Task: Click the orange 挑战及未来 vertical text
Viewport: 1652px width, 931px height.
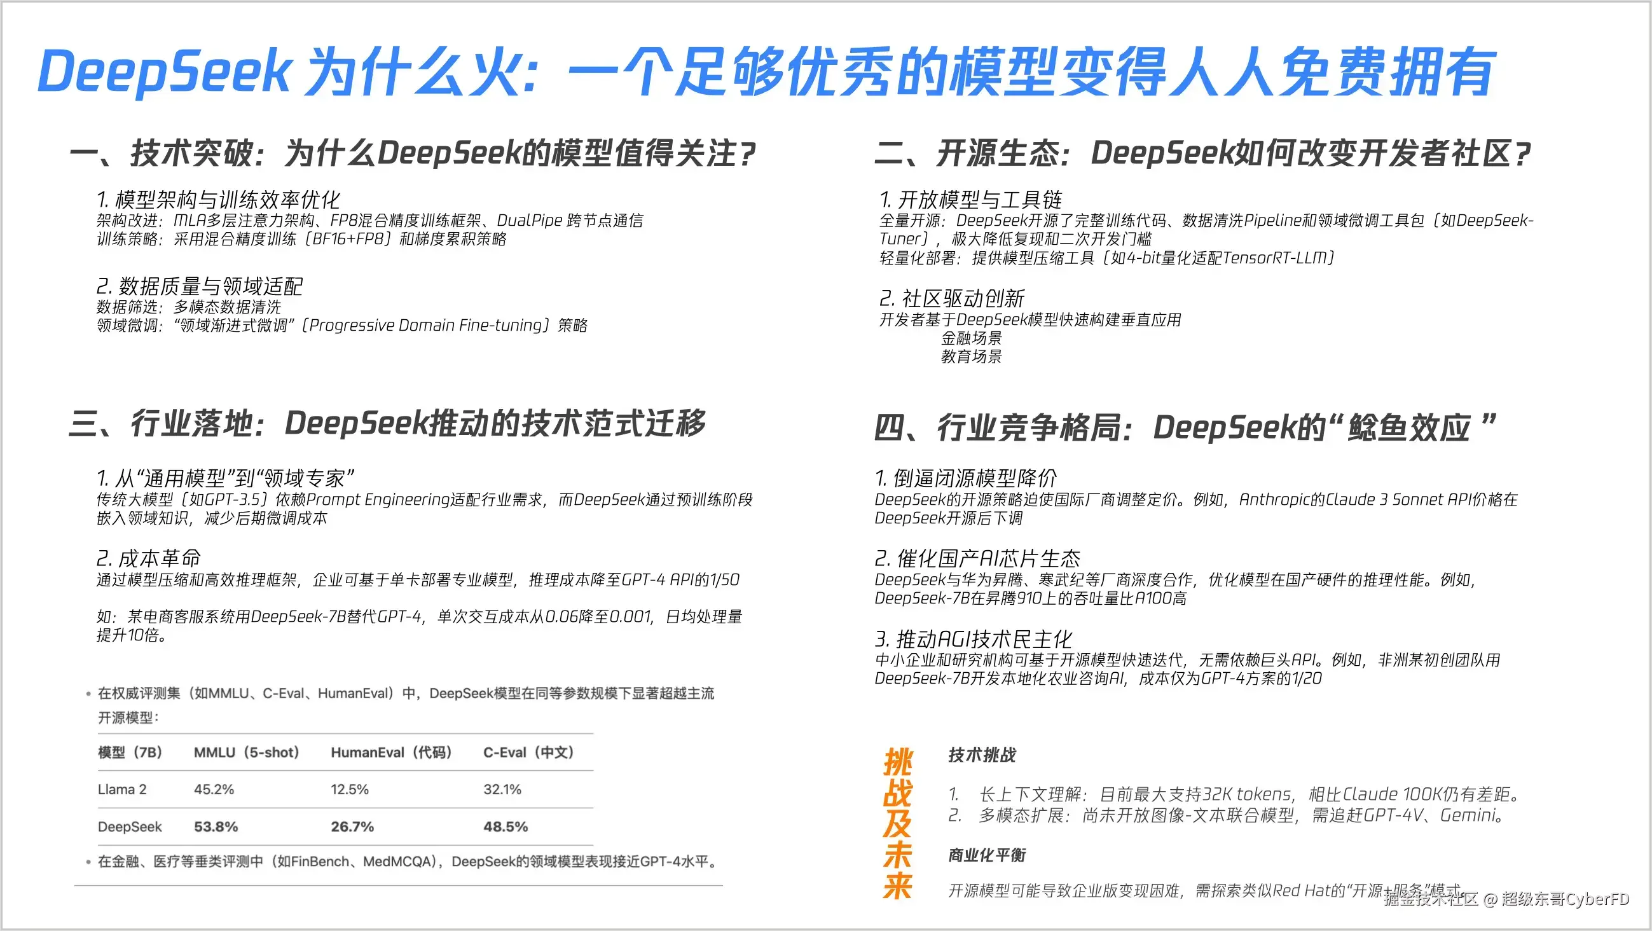Action: (x=897, y=824)
